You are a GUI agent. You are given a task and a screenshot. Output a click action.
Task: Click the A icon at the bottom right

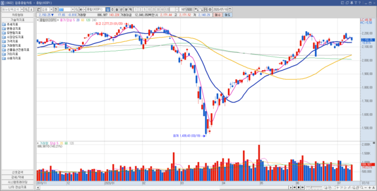click(x=373, y=187)
